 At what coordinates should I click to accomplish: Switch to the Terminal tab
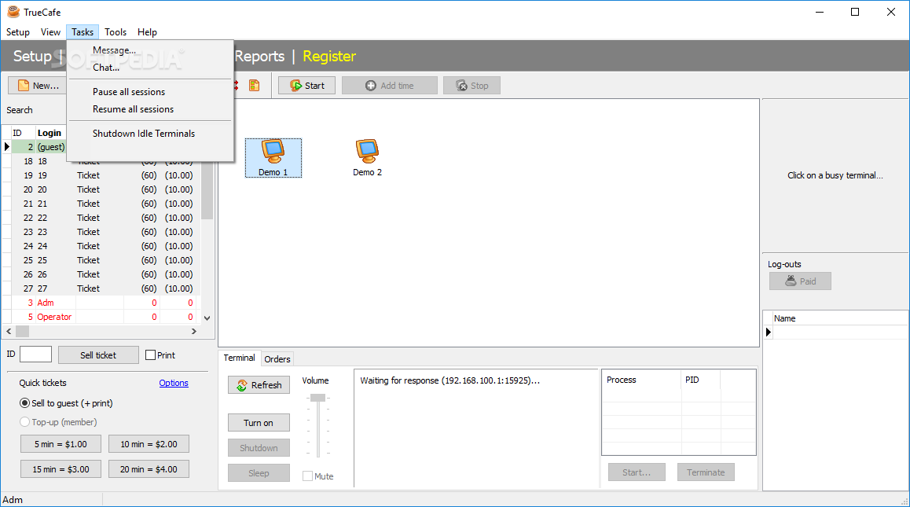pos(239,358)
